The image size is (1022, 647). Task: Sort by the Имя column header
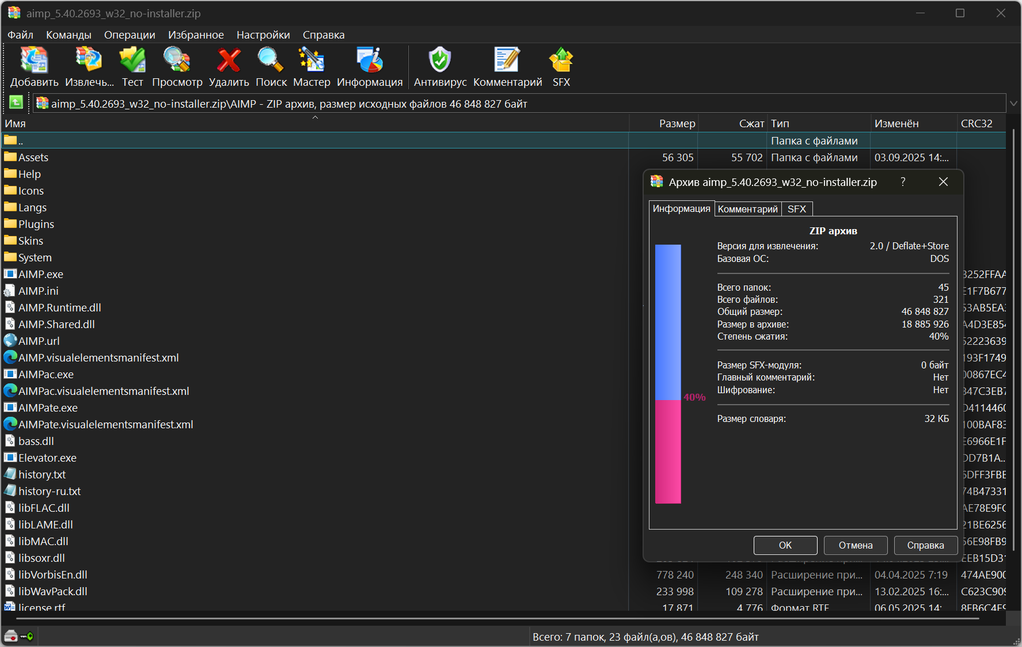(x=315, y=123)
